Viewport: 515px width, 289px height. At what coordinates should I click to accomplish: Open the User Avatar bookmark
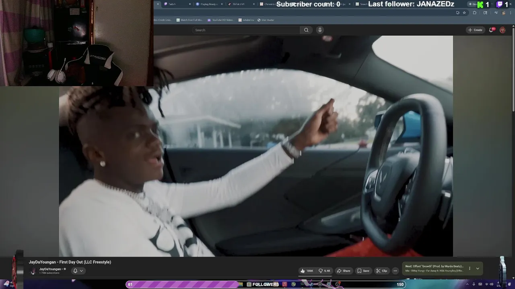[x=266, y=20]
